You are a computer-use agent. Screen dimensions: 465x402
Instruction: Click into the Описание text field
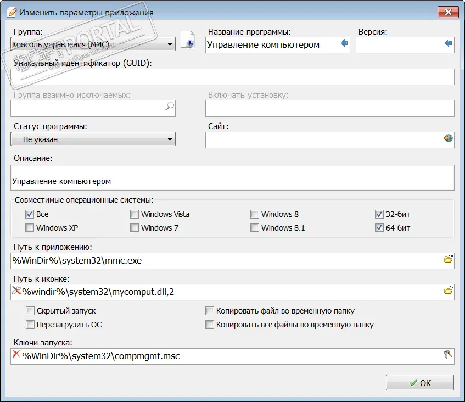point(232,177)
